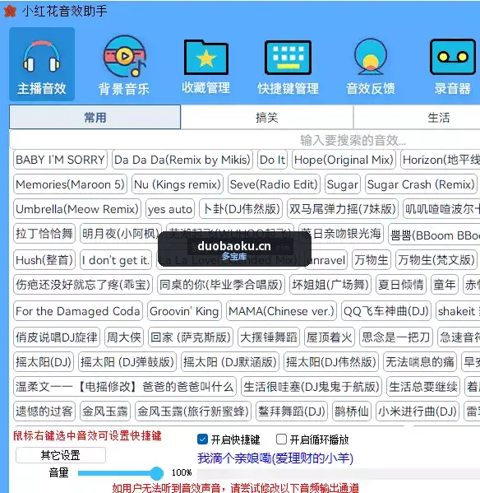The image size is (480, 493).
Task: Play 拉丁恰恰舞 sound effect
Action: tap(44, 233)
